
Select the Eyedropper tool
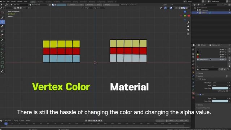point(3,40)
